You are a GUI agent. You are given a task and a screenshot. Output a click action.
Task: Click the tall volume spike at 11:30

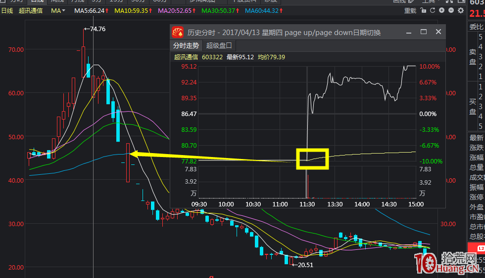[x=307, y=184]
